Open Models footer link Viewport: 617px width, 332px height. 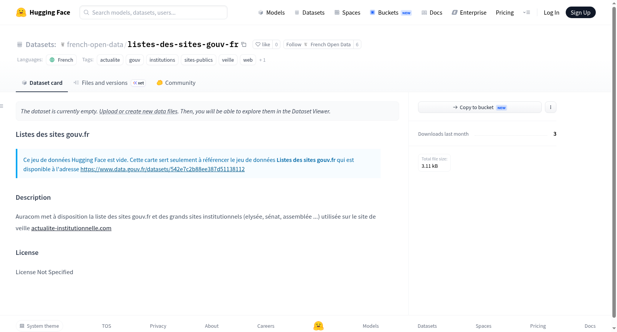[371, 326]
